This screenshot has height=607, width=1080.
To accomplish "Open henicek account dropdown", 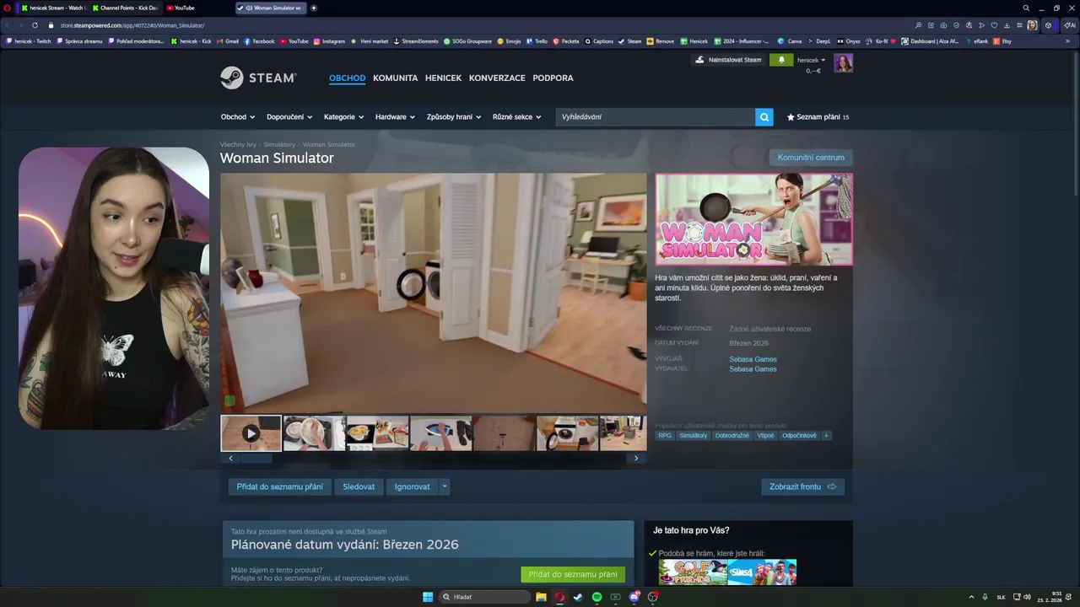I will coord(812,60).
